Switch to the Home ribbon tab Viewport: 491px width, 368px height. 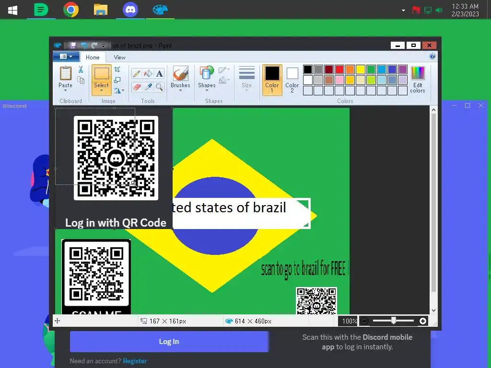[93, 57]
